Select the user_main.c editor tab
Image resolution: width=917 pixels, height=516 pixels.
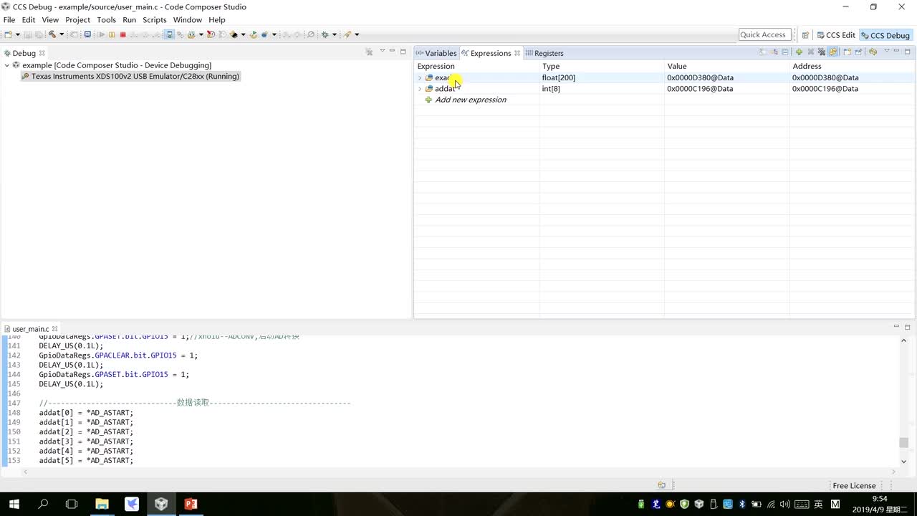pyautogui.click(x=31, y=329)
